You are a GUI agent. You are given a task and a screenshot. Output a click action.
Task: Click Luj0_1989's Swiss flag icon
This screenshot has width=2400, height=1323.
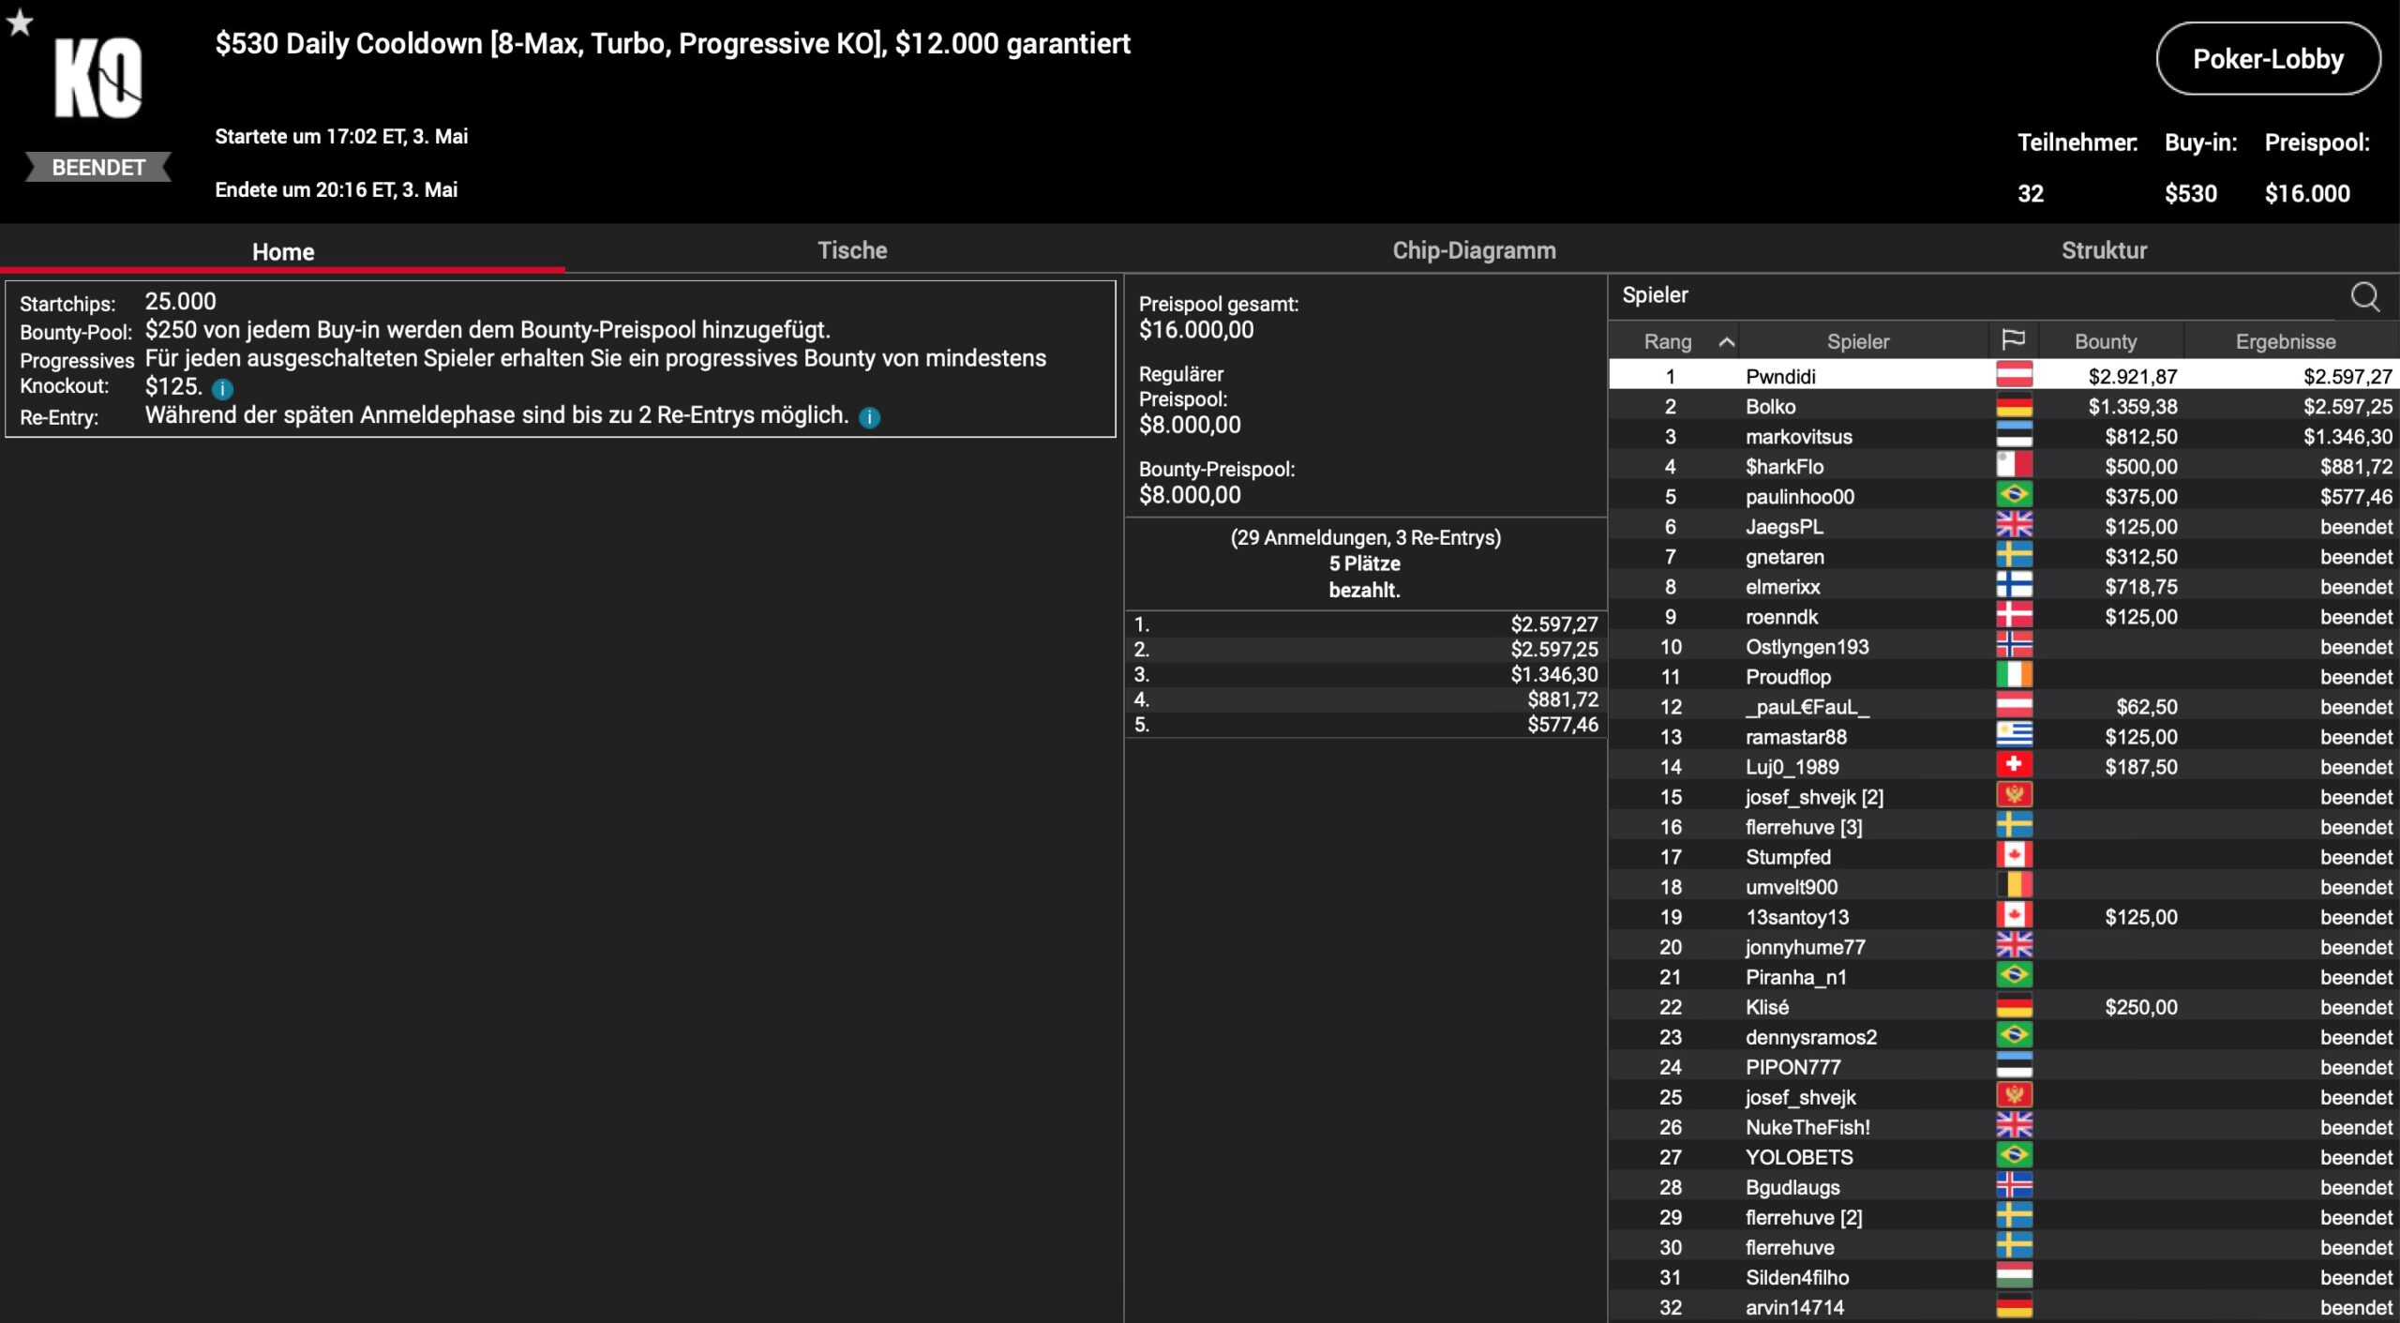coord(2014,765)
